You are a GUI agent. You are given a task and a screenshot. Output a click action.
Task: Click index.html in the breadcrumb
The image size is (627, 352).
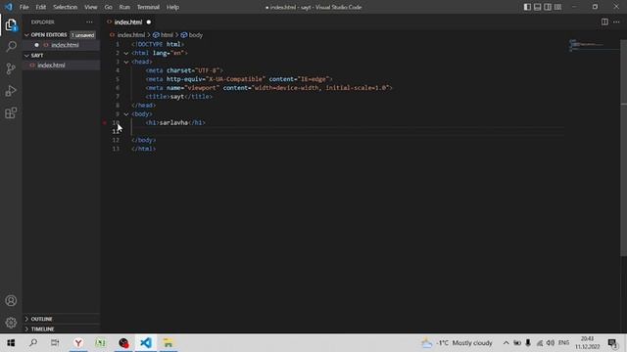click(x=130, y=35)
